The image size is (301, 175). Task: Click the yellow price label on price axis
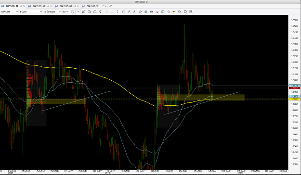point(294,99)
